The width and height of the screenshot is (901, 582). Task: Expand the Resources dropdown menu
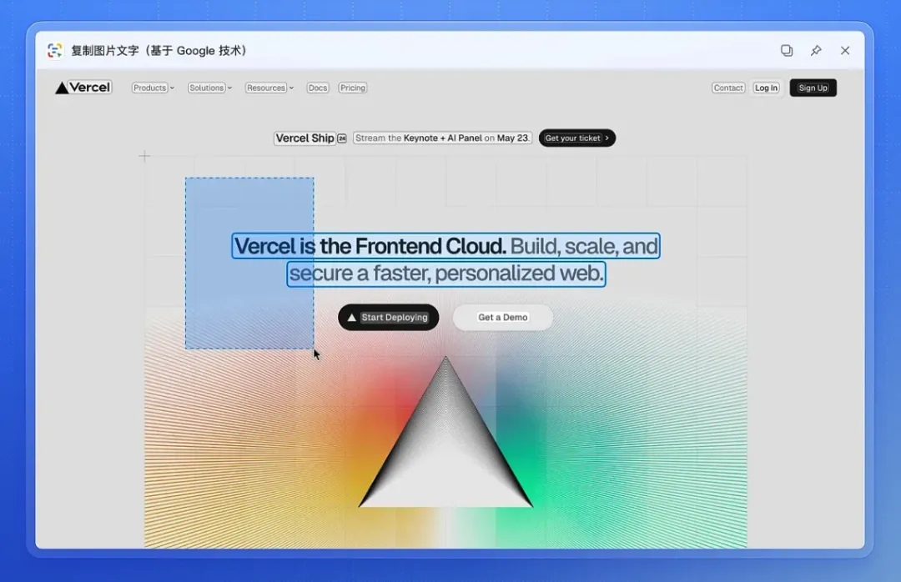269,88
